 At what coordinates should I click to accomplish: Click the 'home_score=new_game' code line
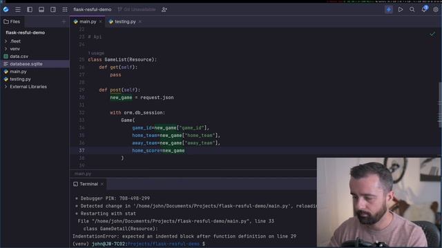pos(158,151)
